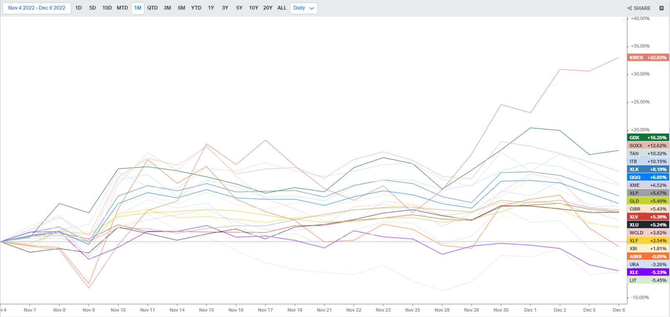The height and width of the screenshot is (317, 670).
Task: Click the Nov 15 x-axis date label
Action: tap(206, 310)
